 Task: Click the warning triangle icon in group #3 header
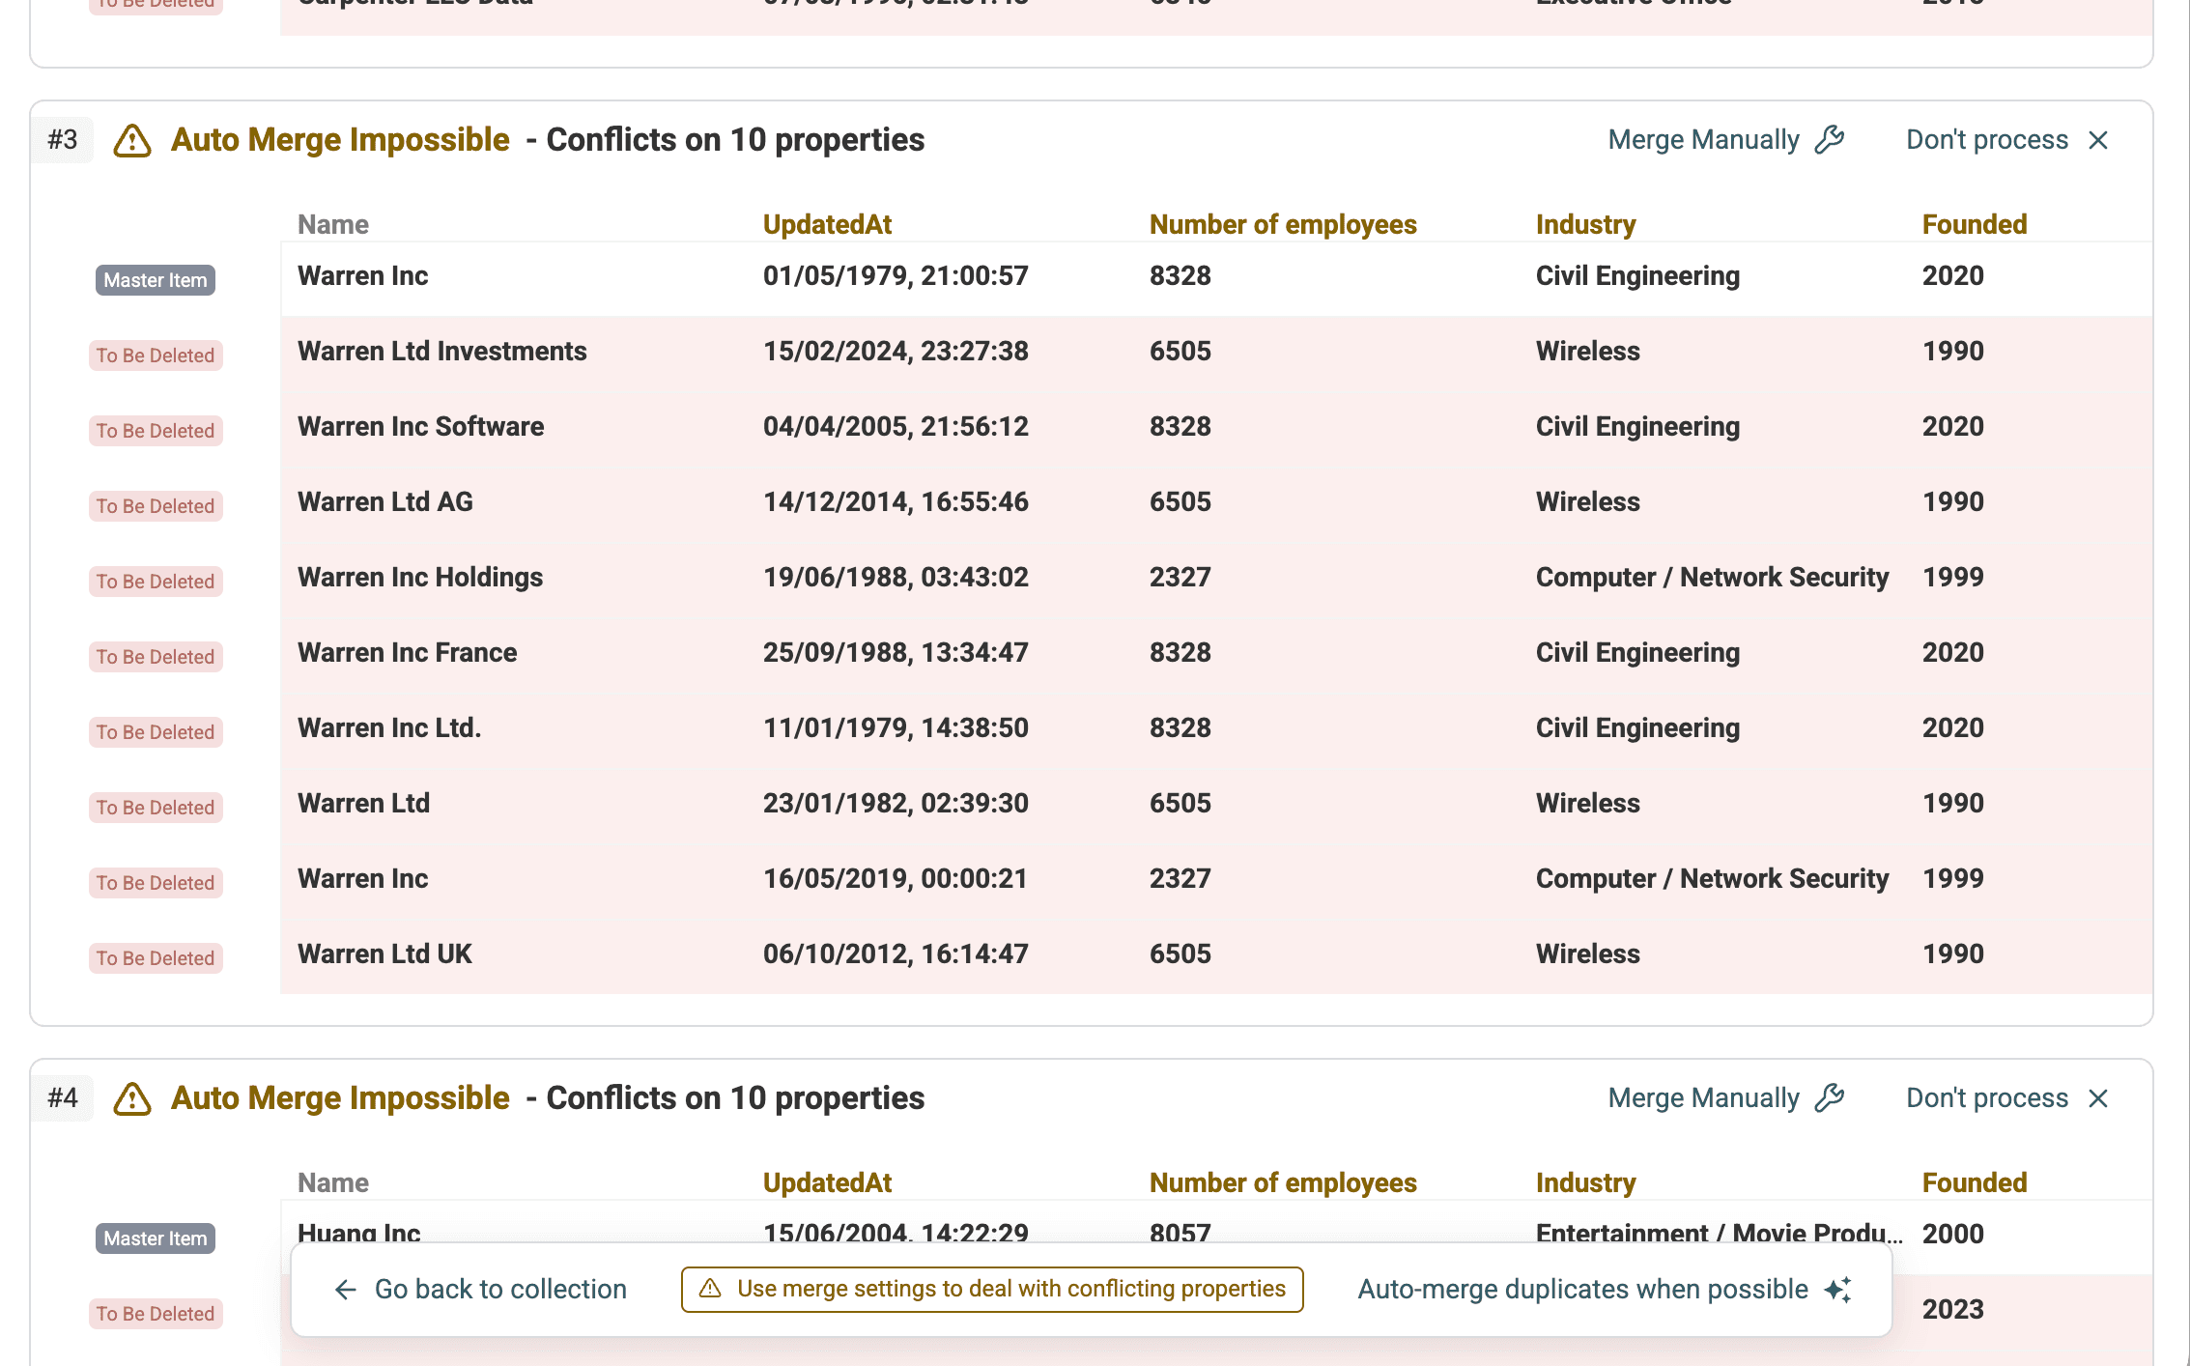click(x=132, y=141)
